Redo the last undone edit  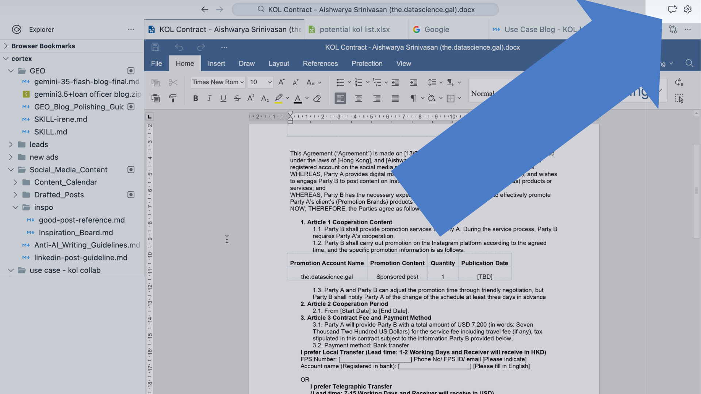click(x=201, y=47)
